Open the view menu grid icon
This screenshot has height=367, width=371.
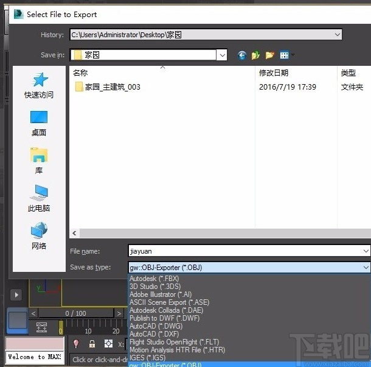click(284, 55)
